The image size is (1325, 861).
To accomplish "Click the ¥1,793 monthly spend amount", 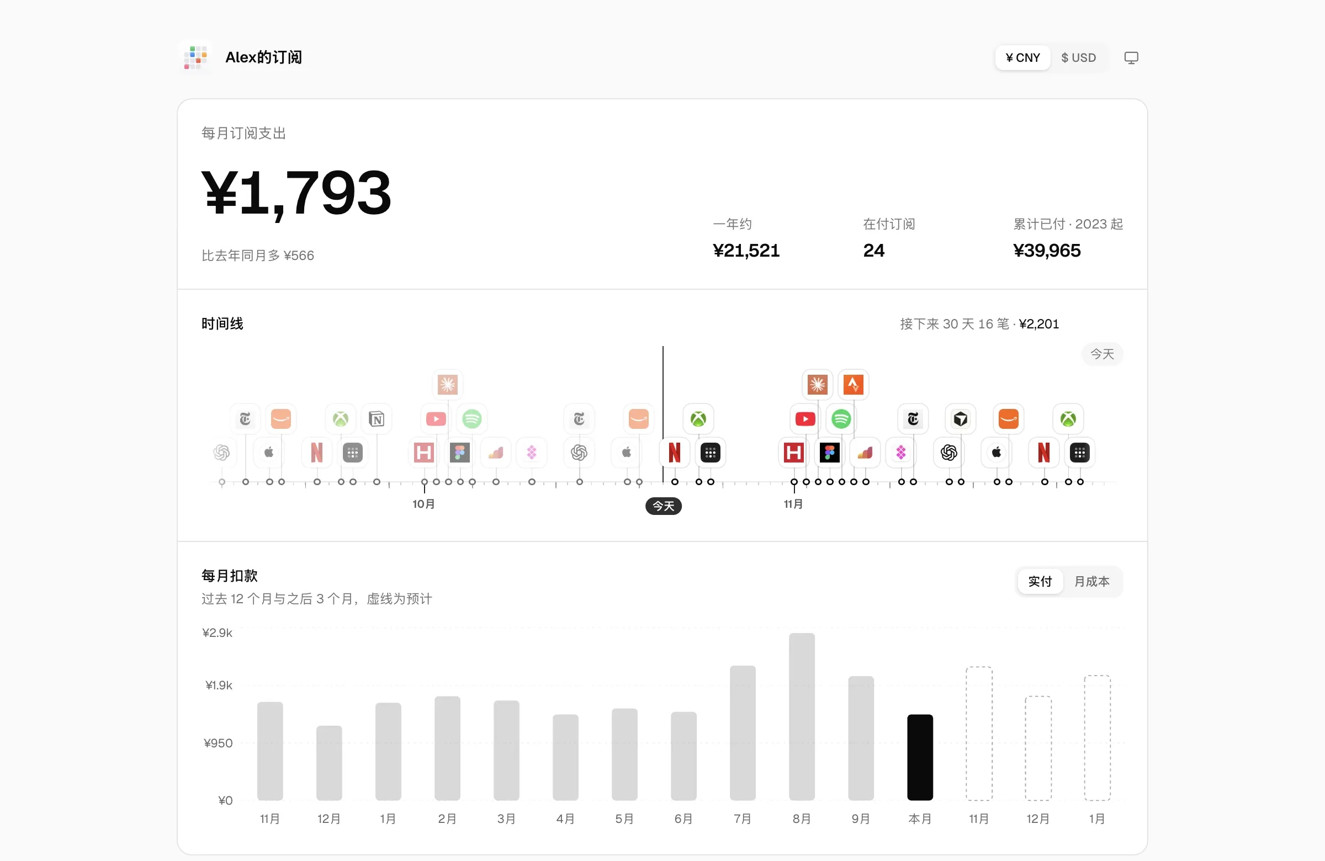I will pos(296,193).
